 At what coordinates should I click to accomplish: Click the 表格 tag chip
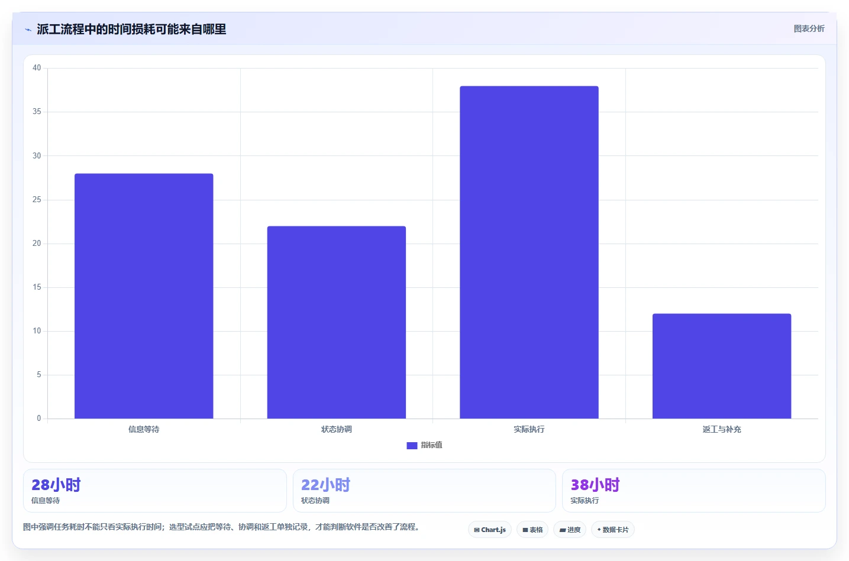pyautogui.click(x=532, y=530)
